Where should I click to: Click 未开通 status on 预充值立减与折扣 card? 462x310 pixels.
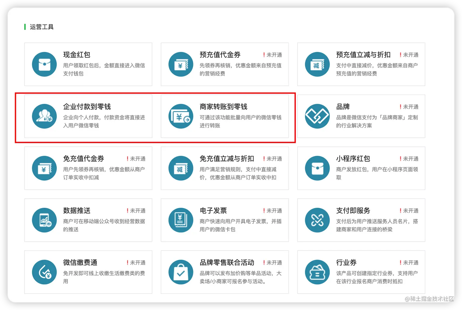coord(409,55)
